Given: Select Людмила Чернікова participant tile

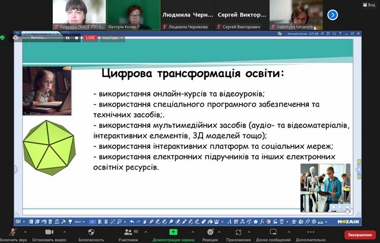Looking at the screenshot, I should tap(188, 15).
